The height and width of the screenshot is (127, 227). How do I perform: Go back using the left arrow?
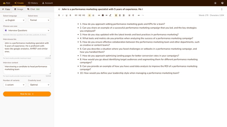coord(59,9)
